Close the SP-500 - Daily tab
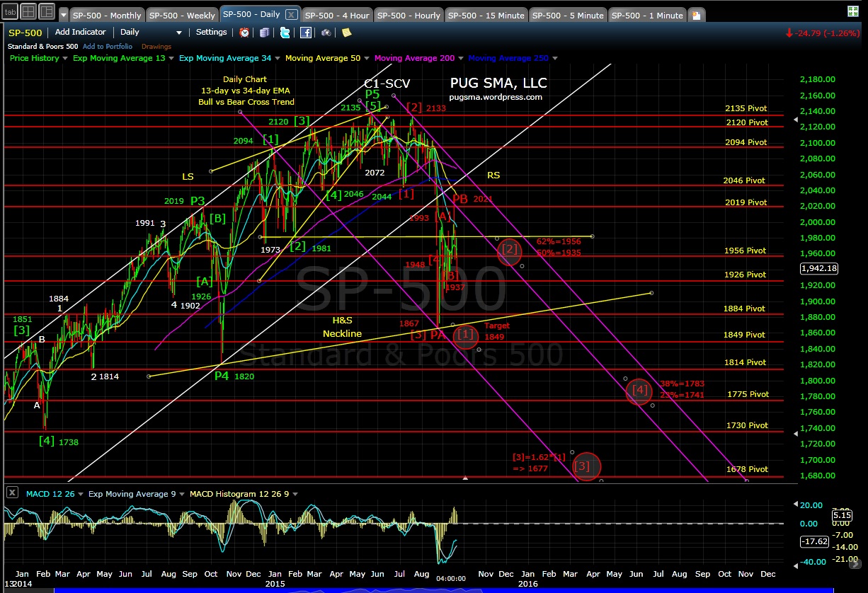This screenshot has height=593, width=868. (x=291, y=15)
